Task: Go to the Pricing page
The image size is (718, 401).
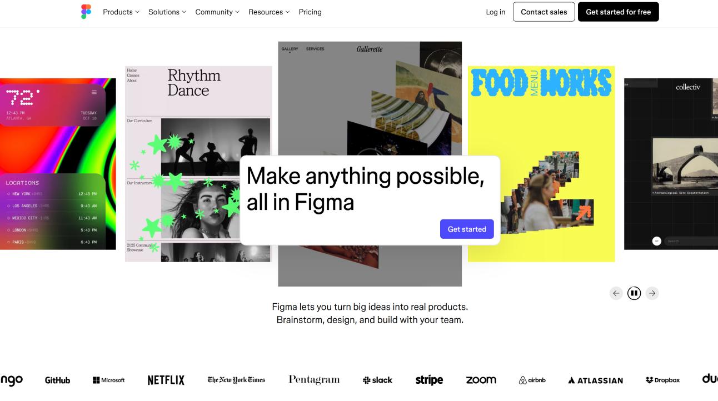Action: pyautogui.click(x=310, y=12)
